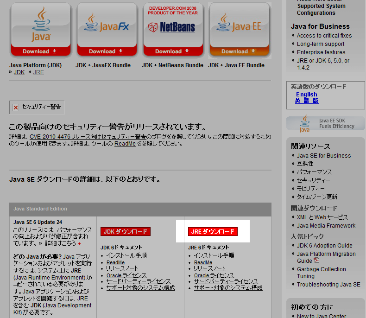Open サポート対象のシステム構成 link under JDK 6

[140, 288]
